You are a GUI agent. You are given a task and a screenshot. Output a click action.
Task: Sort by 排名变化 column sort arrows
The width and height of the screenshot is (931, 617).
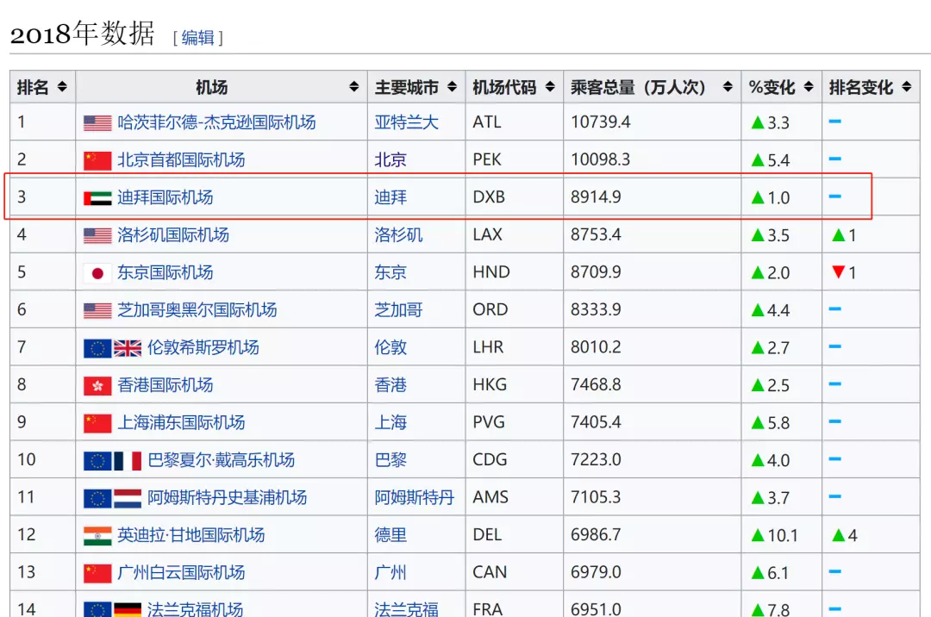[906, 87]
